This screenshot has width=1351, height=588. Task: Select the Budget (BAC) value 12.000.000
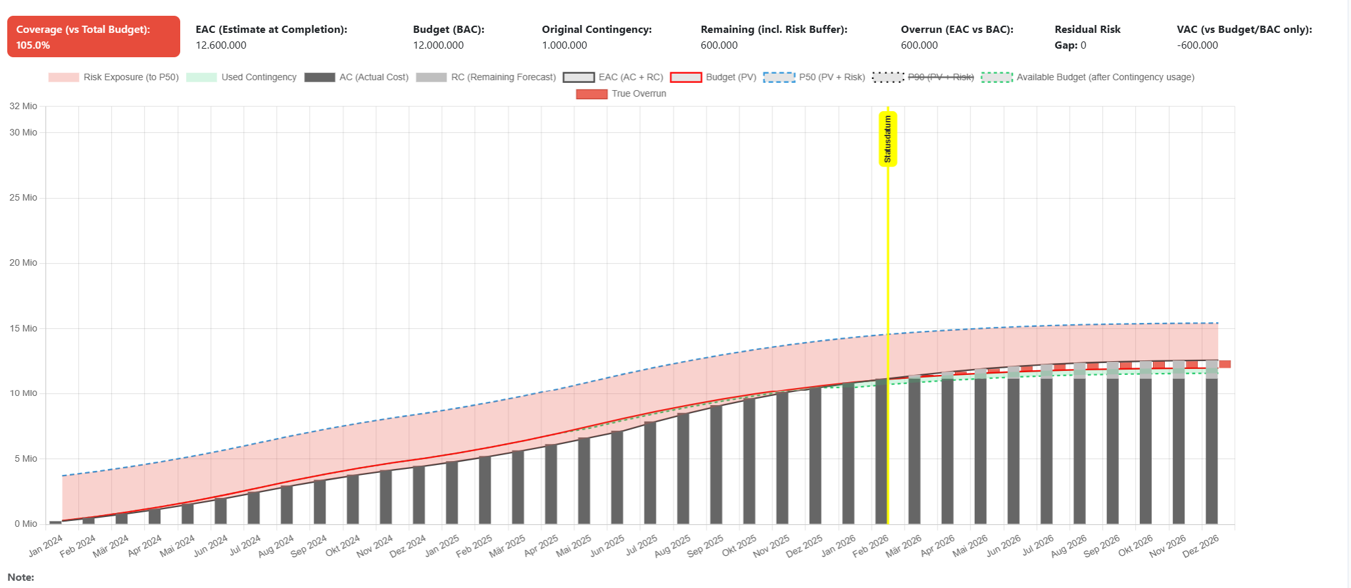tap(438, 45)
